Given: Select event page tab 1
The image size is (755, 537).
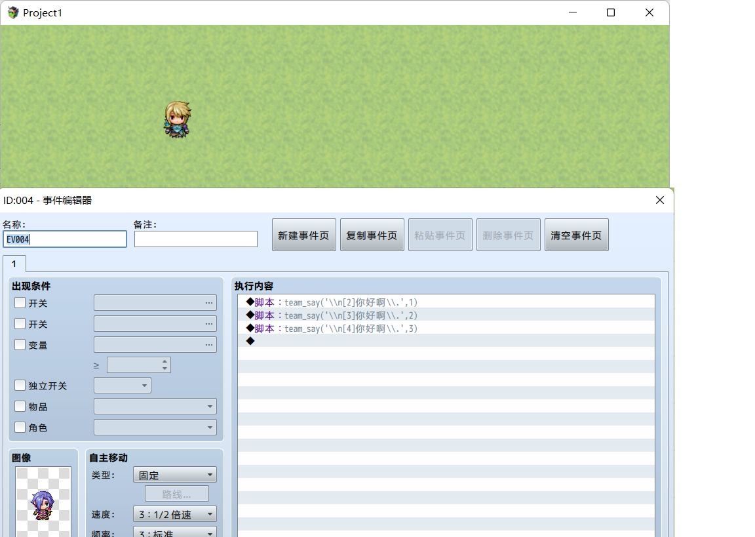Looking at the screenshot, I should point(14,264).
